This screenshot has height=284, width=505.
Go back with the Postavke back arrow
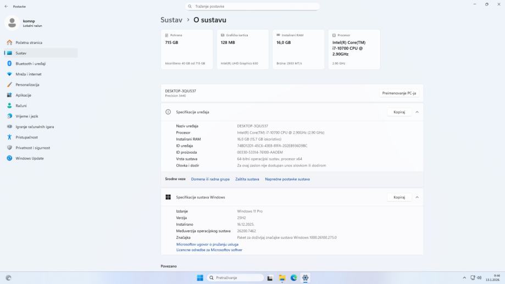tap(6, 6)
